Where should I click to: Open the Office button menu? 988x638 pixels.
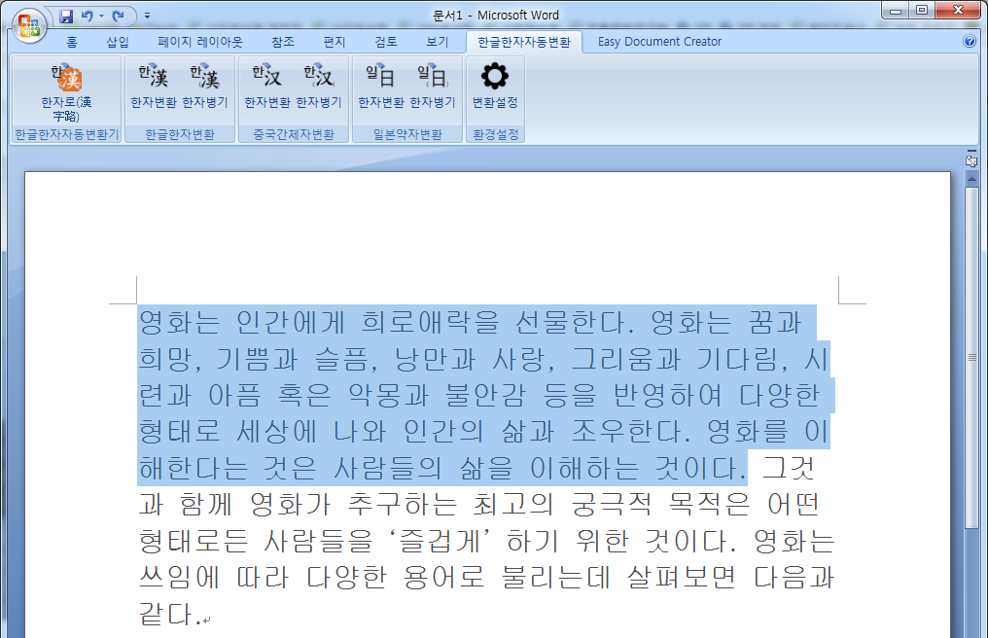point(28,26)
